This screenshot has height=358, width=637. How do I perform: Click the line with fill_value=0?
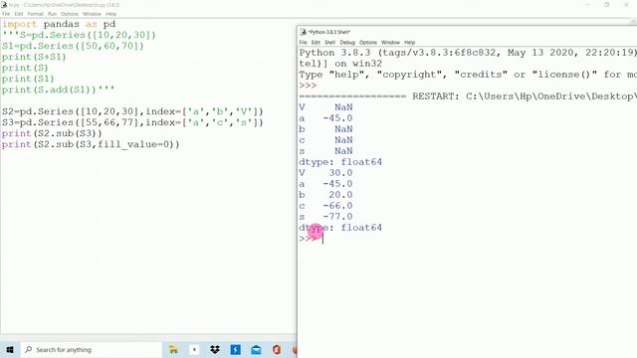[x=91, y=144]
